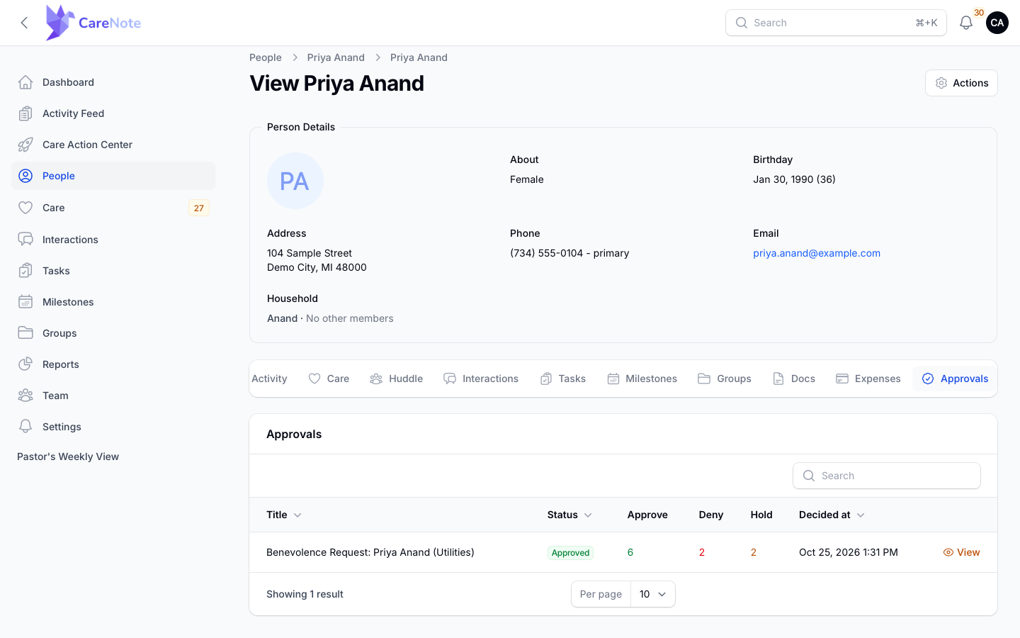
Task: Sort by Status column chevron
Action: pyautogui.click(x=588, y=515)
